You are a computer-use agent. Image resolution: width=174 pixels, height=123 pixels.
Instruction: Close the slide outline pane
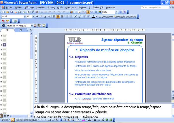click(31, 30)
